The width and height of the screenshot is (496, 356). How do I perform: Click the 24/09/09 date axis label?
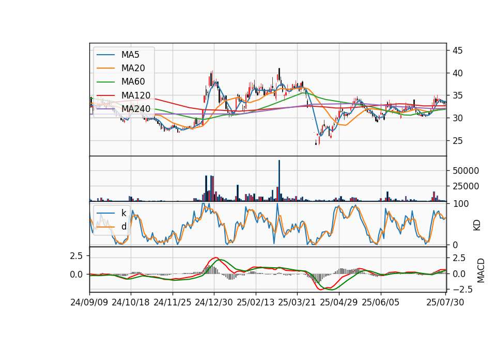click(89, 302)
